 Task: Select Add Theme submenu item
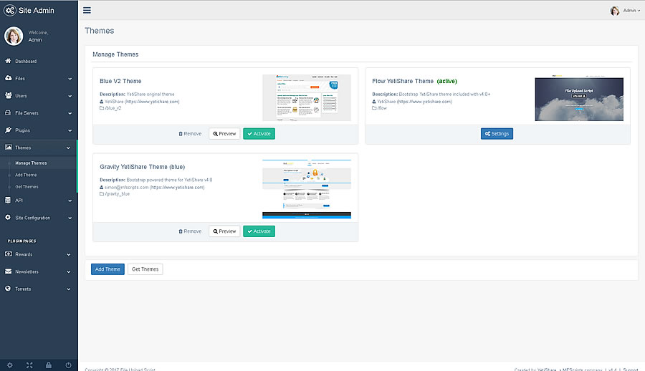pyautogui.click(x=26, y=175)
